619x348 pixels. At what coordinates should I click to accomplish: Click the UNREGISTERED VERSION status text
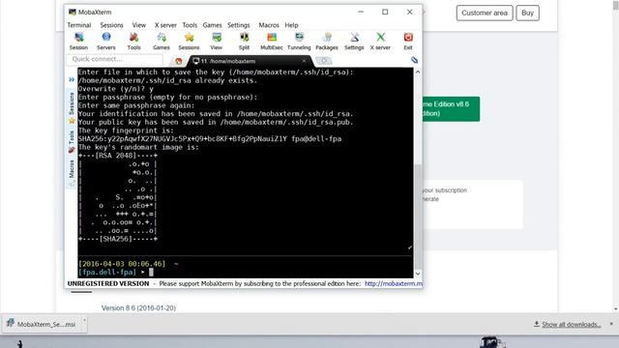[x=108, y=283]
